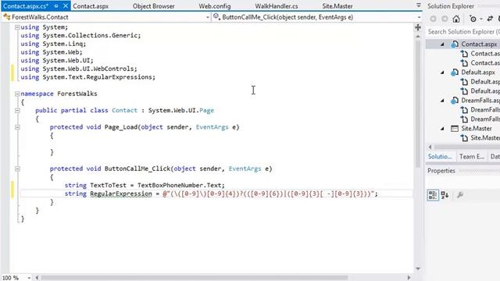Open the 100 % zoom dropdown
Viewport: 500px width, 281px height.
pos(29,278)
